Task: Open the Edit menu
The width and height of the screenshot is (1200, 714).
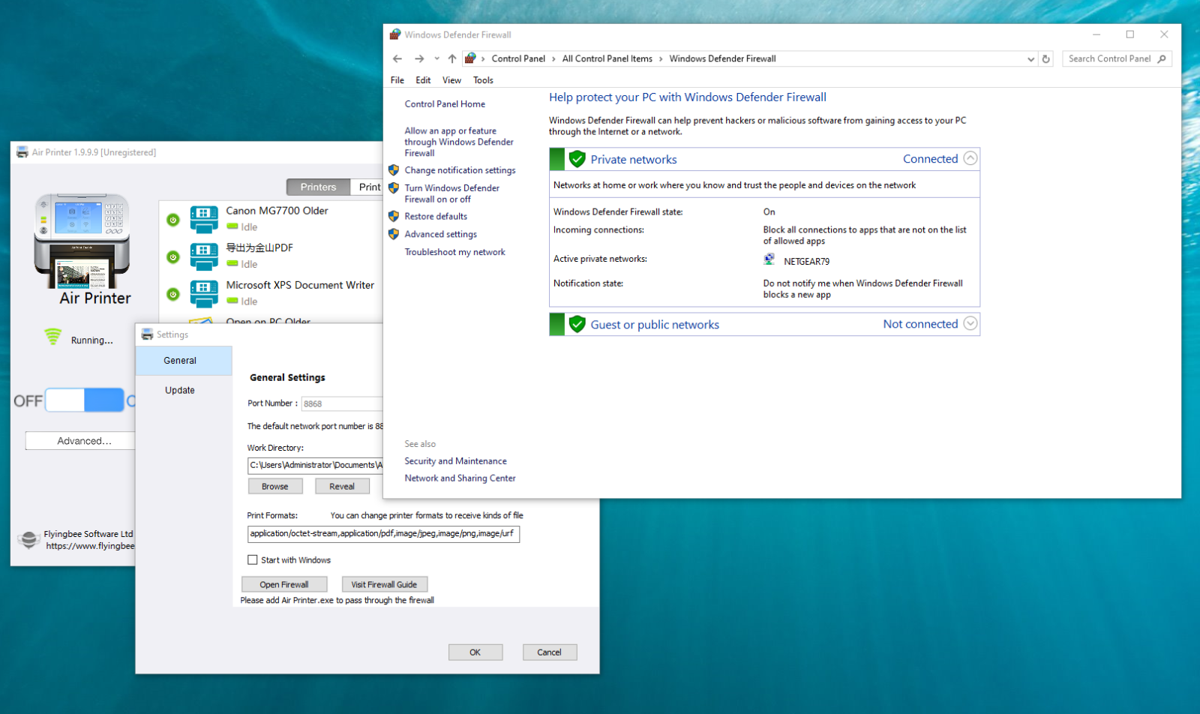Action: pos(424,80)
